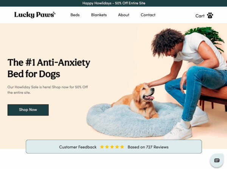
Task: Click the second gold review star
Action: pyautogui.click(x=107, y=147)
